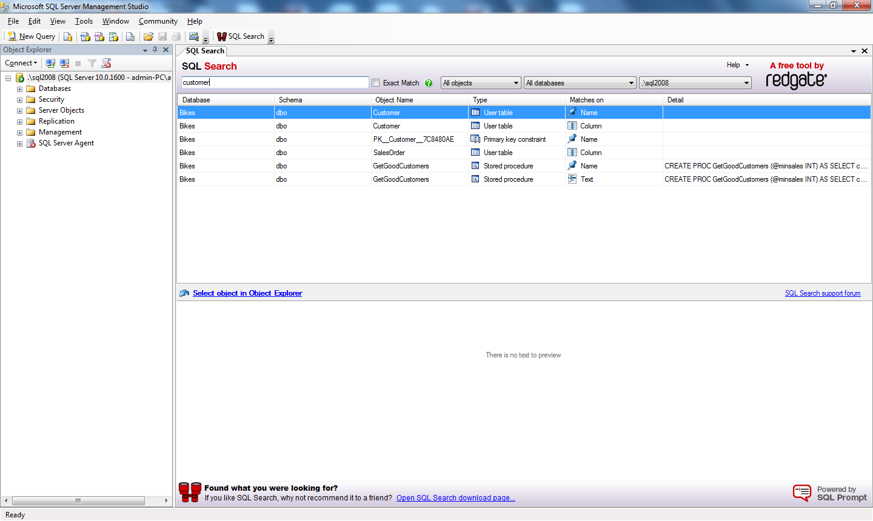Open the All databases dropdown
873x521 pixels.
click(580, 83)
